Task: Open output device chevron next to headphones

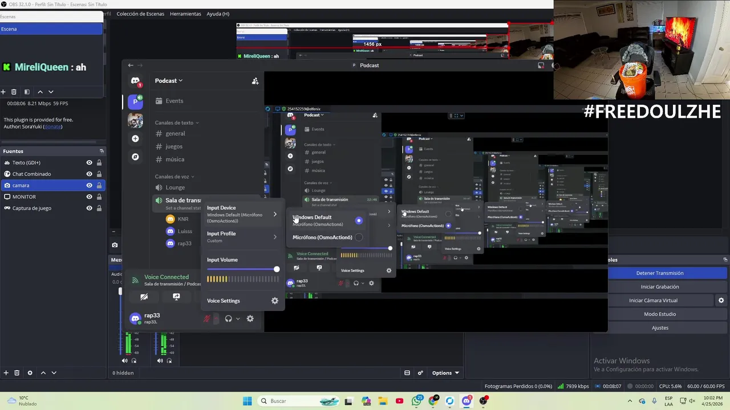Action: (238, 319)
